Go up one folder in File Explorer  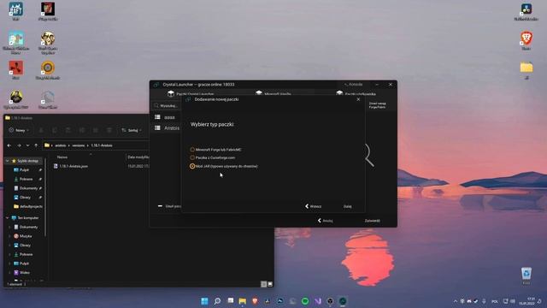pos(36,145)
